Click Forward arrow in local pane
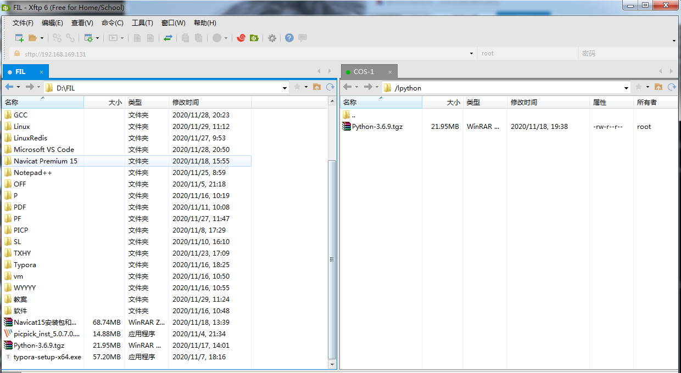 point(30,87)
